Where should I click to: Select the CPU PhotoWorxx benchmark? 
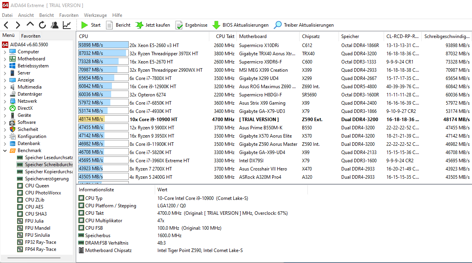pos(38,193)
